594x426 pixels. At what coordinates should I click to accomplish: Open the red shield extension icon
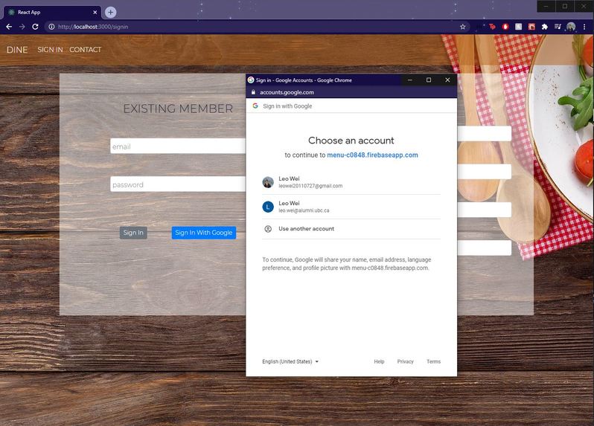pos(505,27)
